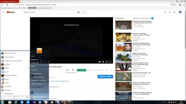Toggle the autoplay switch
The height and width of the screenshot is (104, 186).
(152, 18)
